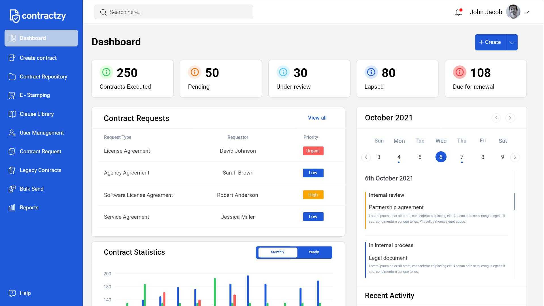Click the Clause Library book icon

(12, 114)
